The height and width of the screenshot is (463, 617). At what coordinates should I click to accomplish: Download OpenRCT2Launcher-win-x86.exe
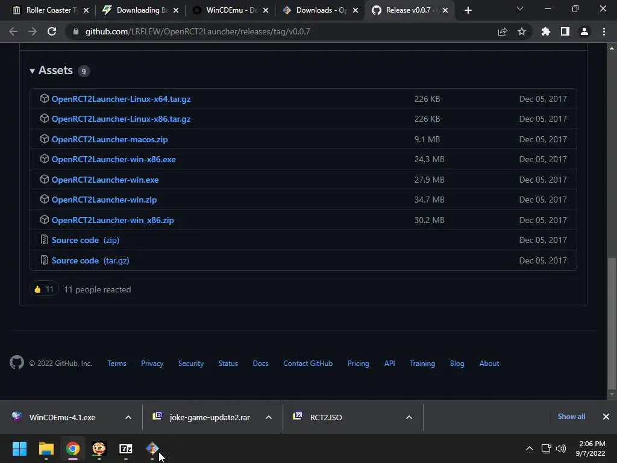click(114, 159)
